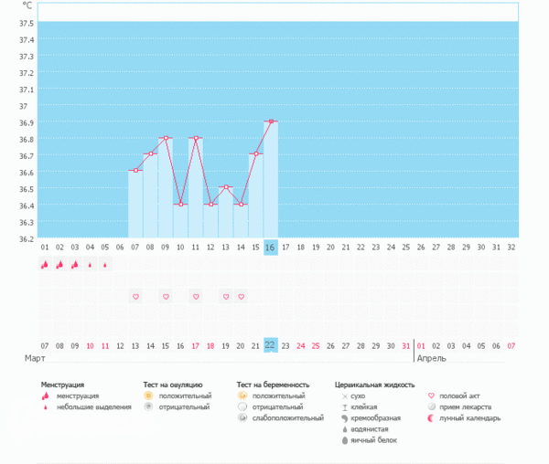This screenshot has width=549, height=464.
Task: Select the highlighted cycle day 16
Action: pyautogui.click(x=270, y=247)
